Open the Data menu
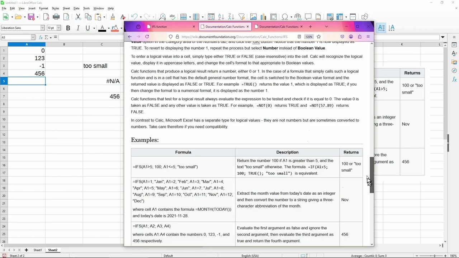 click(x=76, y=8)
